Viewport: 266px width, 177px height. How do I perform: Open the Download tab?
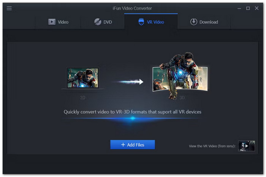[204, 22]
